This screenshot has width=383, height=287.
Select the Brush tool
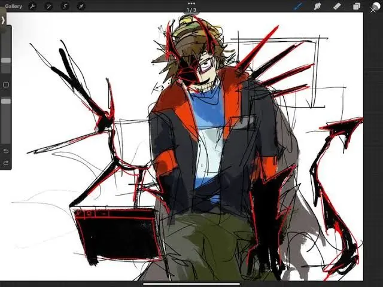pos(298,6)
